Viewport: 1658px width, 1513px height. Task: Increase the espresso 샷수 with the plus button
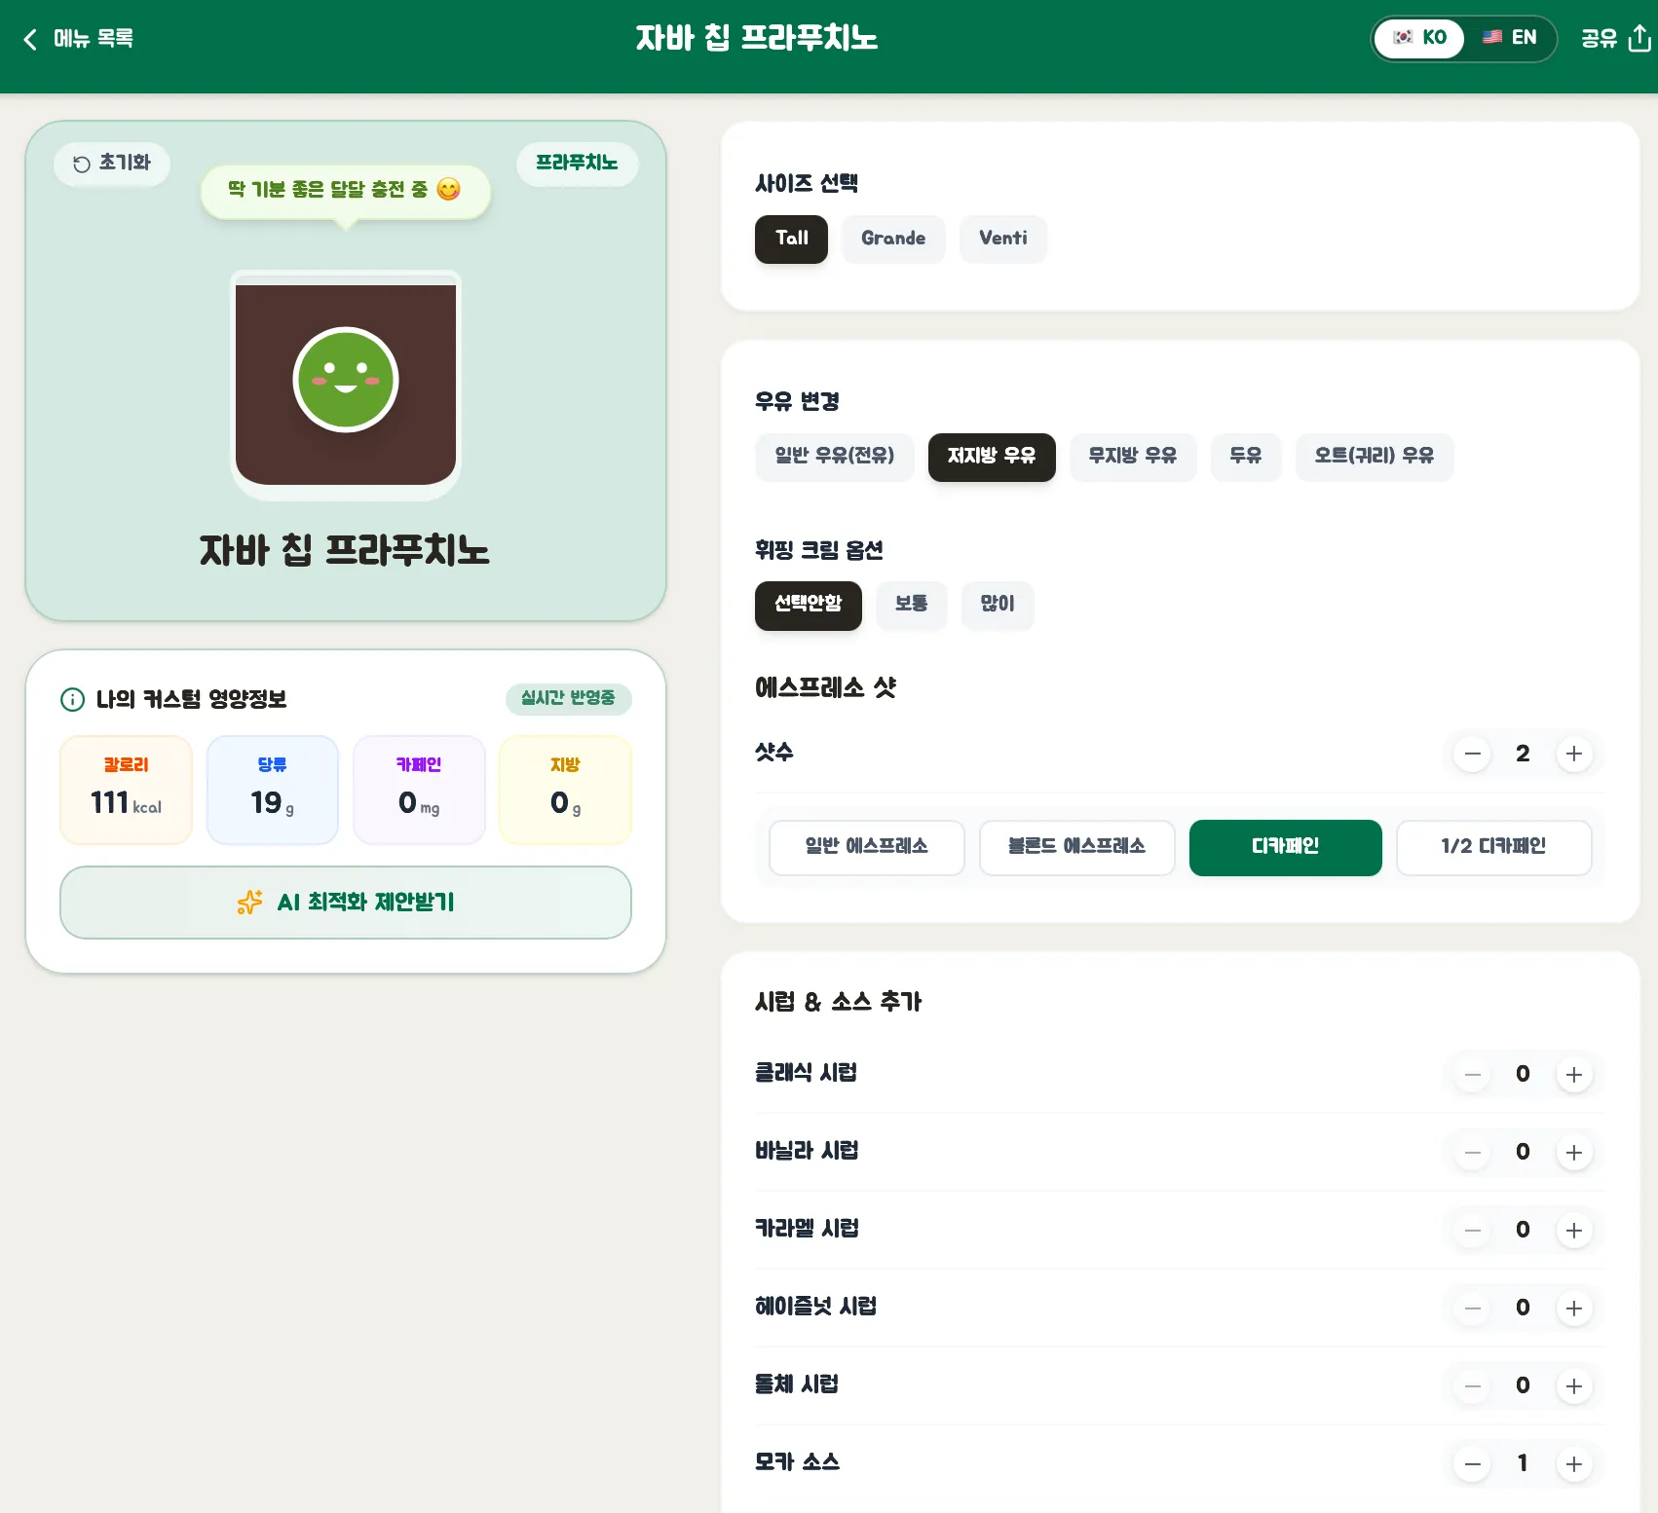(1574, 754)
